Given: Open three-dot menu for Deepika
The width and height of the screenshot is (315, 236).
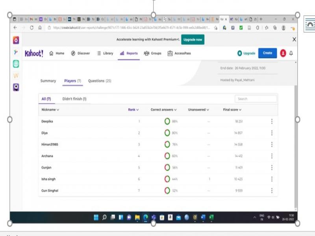Looking at the screenshot, I should pyautogui.click(x=272, y=122).
